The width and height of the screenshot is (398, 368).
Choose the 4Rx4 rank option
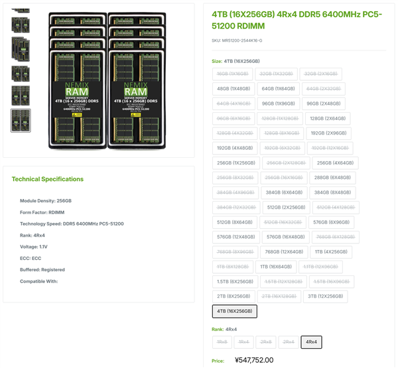tap(311, 342)
